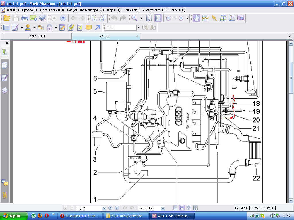Screen dimensions: 294x220
Task: Select the blue arrow drawing tool
Action: click(x=98, y=27)
